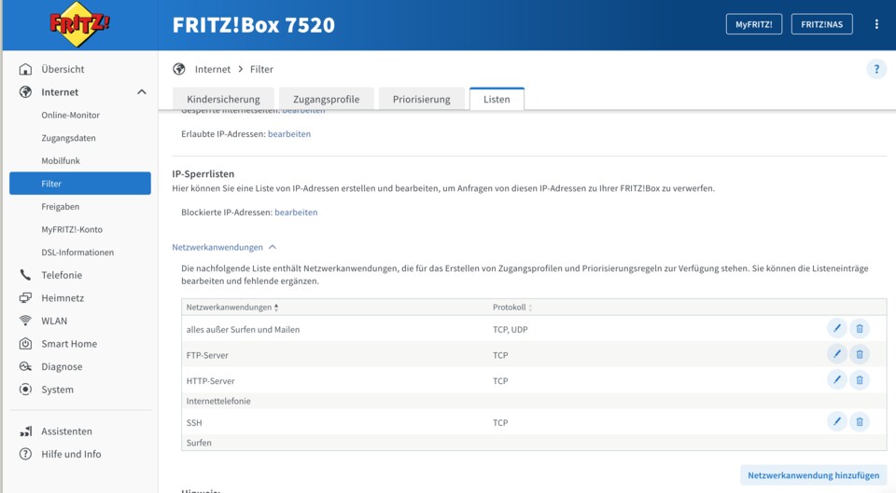Image resolution: width=896 pixels, height=493 pixels.
Task: Switch to the Kindersicherung tab
Action: [x=223, y=99]
